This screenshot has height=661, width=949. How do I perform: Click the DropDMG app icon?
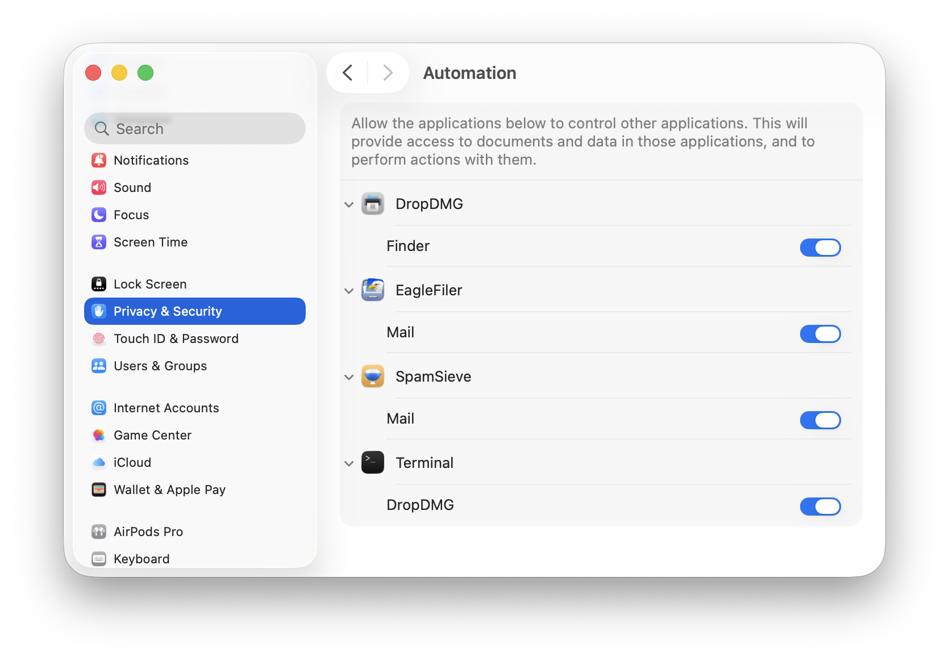point(373,203)
